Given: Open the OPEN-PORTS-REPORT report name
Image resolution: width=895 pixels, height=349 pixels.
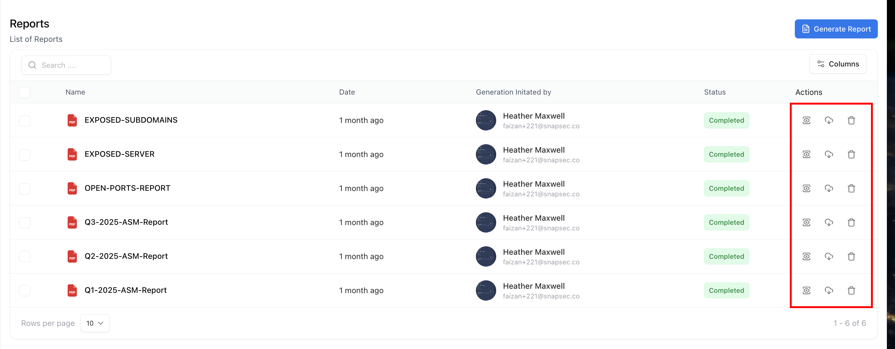Looking at the screenshot, I should click(x=127, y=188).
